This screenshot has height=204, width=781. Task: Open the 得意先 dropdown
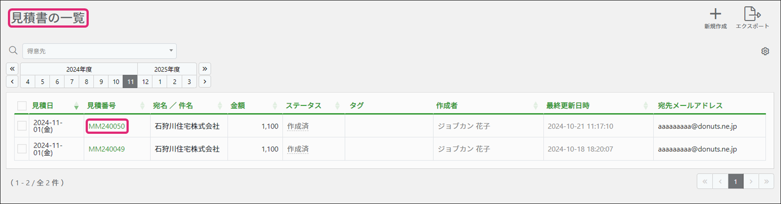tap(100, 51)
